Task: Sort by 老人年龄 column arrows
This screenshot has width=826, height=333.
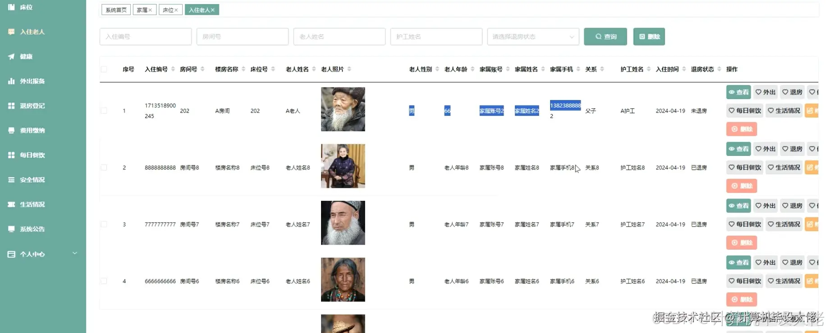Action: point(473,69)
